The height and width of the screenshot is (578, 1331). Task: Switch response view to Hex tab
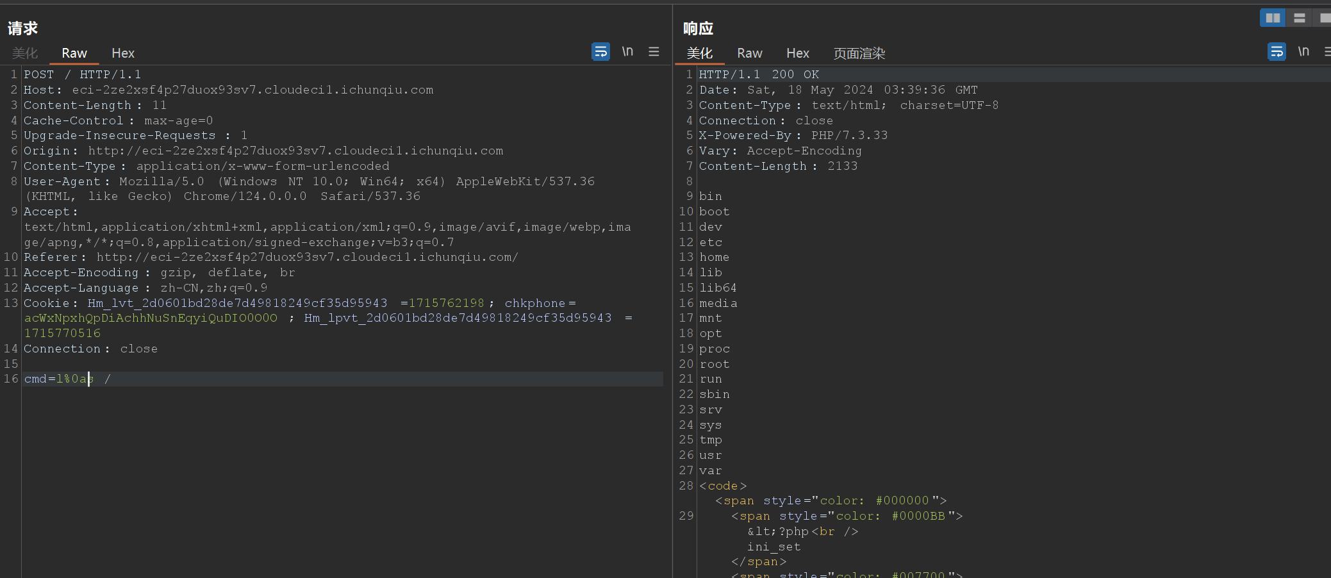click(x=798, y=53)
